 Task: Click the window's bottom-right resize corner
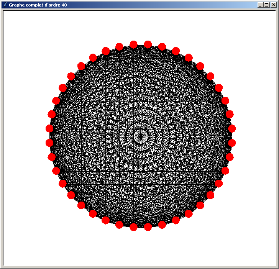(277, 267)
